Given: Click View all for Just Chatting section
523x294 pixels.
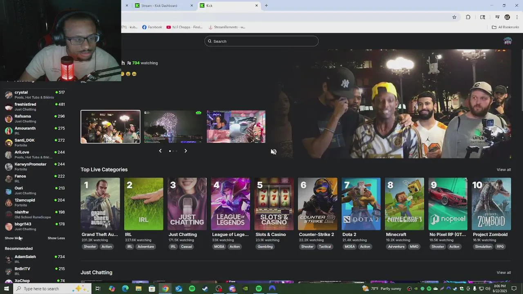Looking at the screenshot, I should tap(503, 272).
